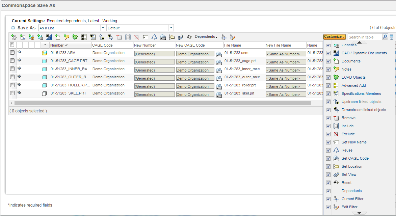Choose Upstream linked objects in Customize menu
This screenshot has width=396, height=216.
pos(362,102)
